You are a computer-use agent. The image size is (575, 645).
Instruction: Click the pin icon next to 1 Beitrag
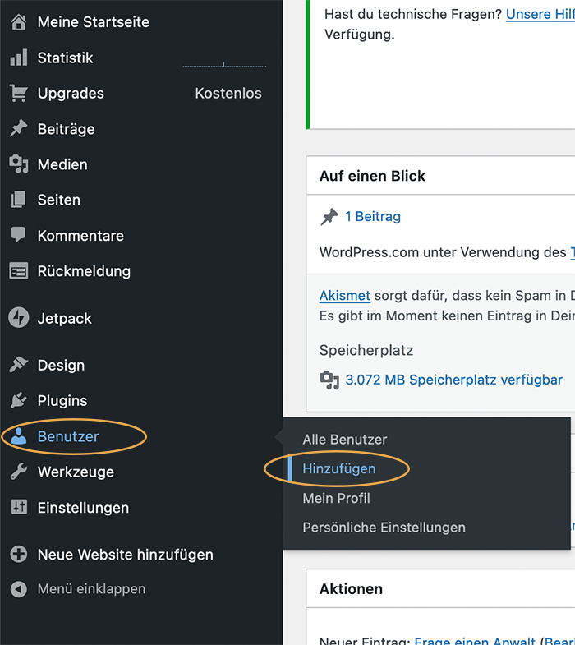(x=329, y=217)
